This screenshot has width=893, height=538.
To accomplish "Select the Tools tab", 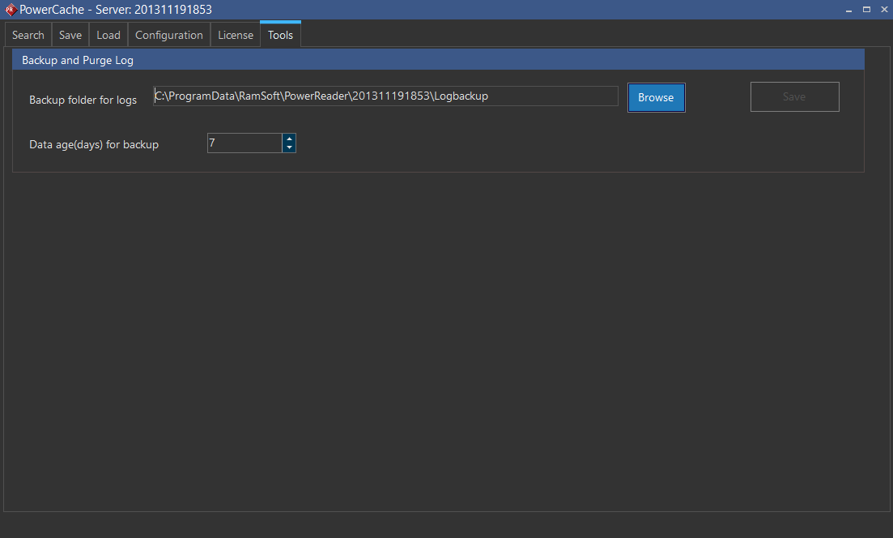I will click(x=281, y=35).
